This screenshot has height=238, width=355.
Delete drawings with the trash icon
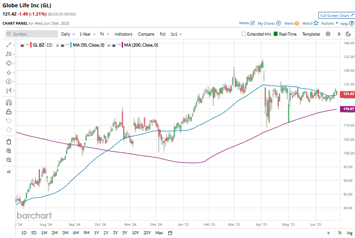pos(9,142)
